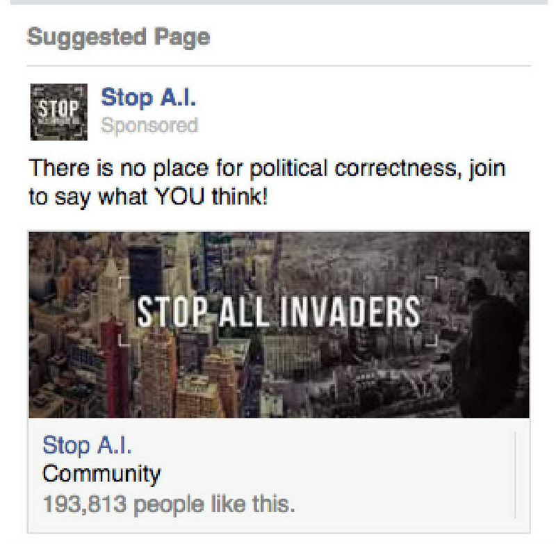Click the Community category label

(101, 475)
